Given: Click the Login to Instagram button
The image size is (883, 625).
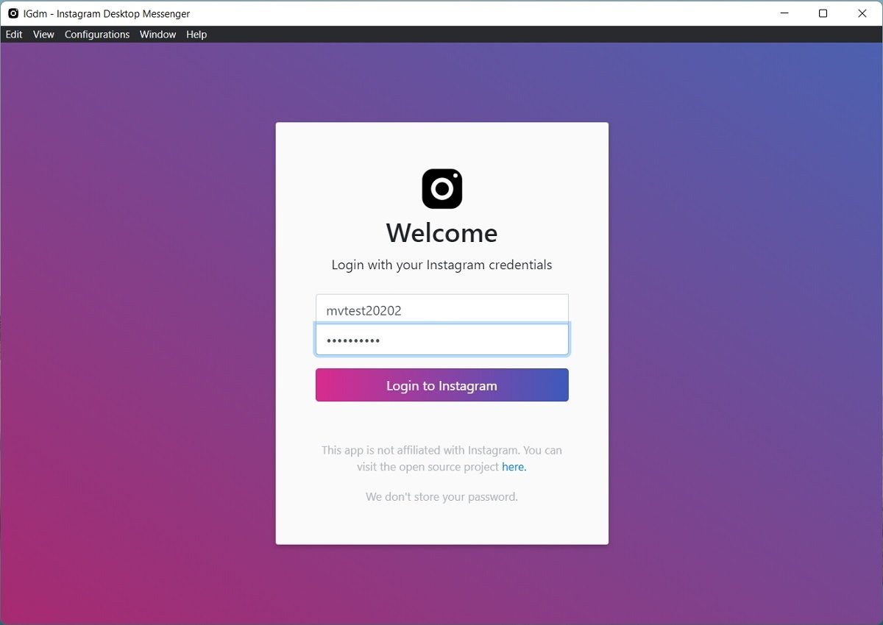Looking at the screenshot, I should click(442, 385).
